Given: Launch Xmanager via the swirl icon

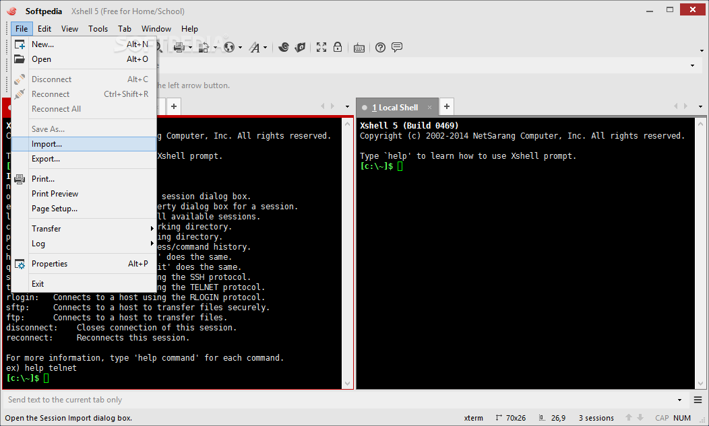Looking at the screenshot, I should pyautogui.click(x=284, y=47).
